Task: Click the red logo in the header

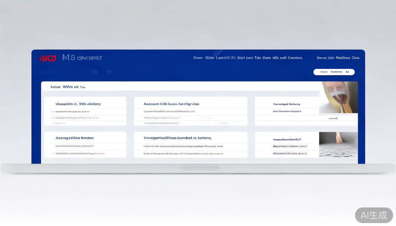Action: pos(47,58)
